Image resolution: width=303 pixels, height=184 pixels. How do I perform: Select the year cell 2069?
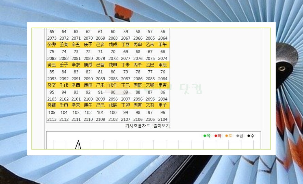101,38
